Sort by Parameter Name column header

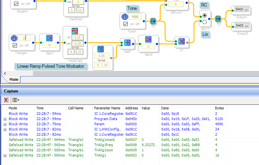coord(108,108)
